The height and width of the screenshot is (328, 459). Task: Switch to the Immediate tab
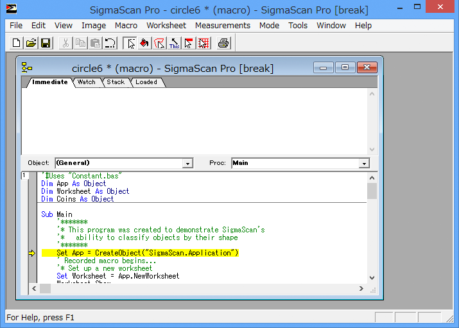pos(50,82)
